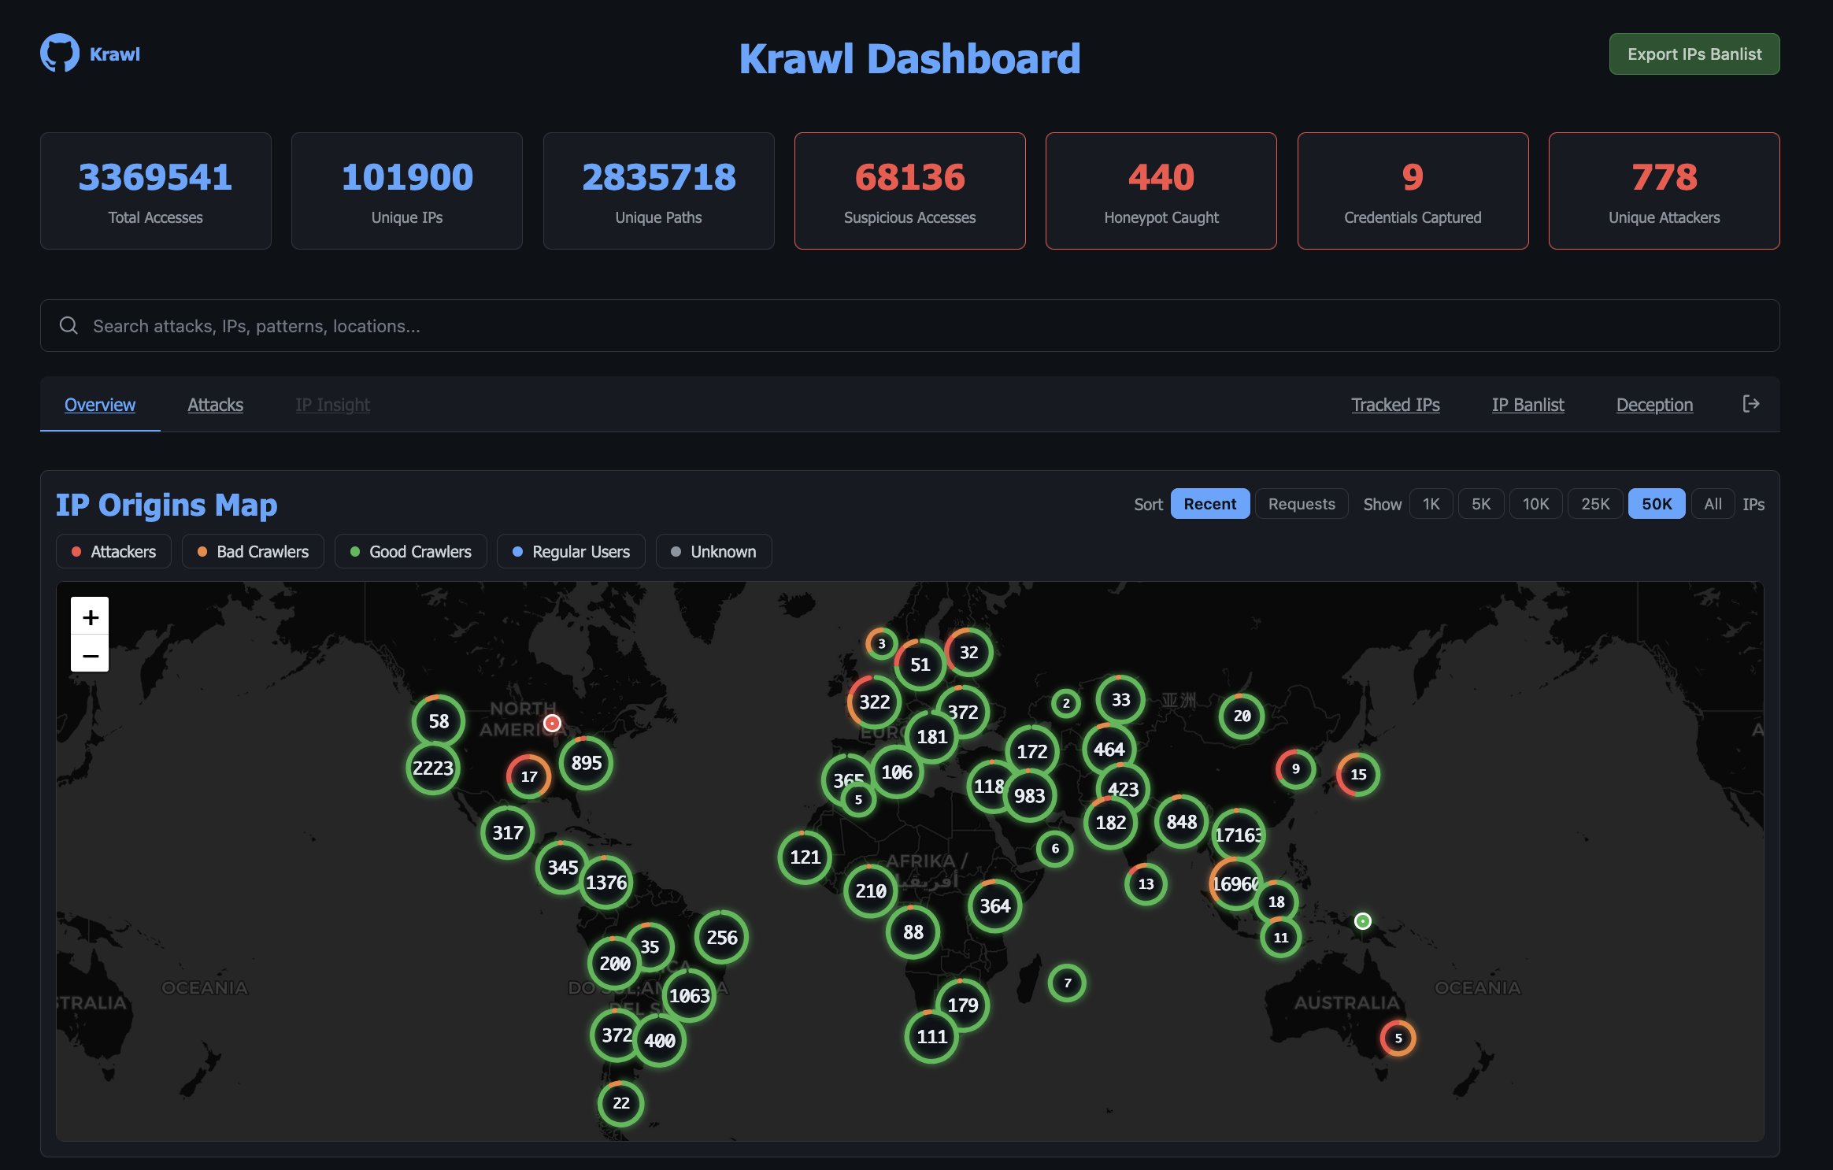Open the 2223 cluster marker on map
The width and height of the screenshot is (1833, 1170).
pyautogui.click(x=433, y=768)
